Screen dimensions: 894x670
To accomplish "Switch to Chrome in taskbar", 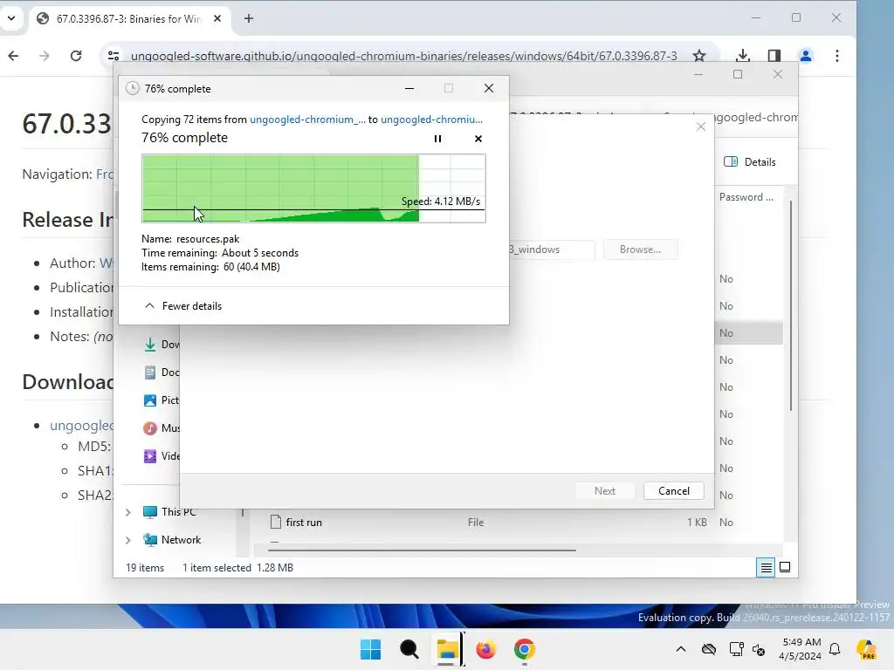I will (524, 649).
